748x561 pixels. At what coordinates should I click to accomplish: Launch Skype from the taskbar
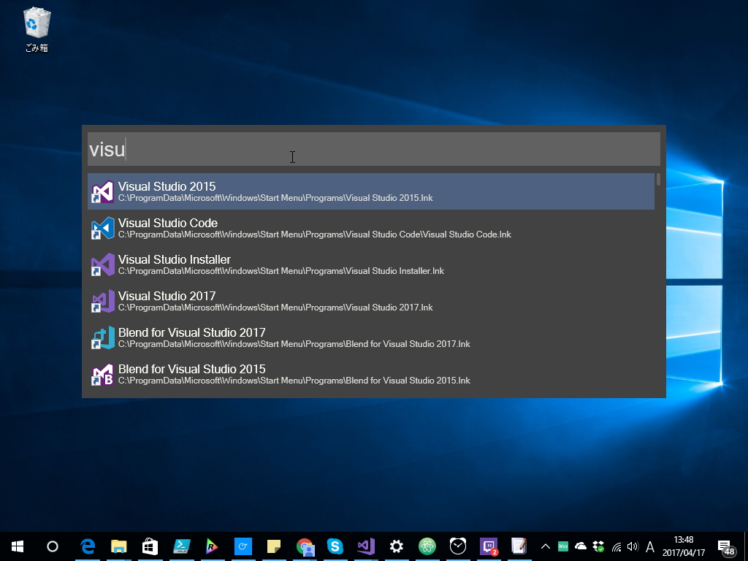[x=335, y=546]
